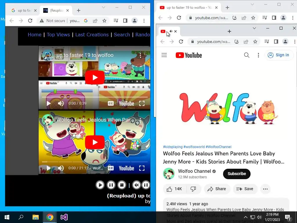Click round rewind button below the videos

(136, 185)
